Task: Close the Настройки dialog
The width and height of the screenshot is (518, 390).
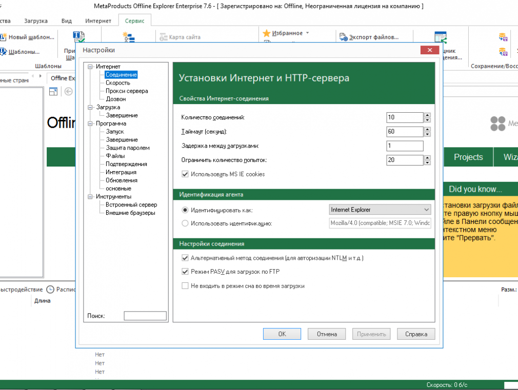Action: [429, 50]
